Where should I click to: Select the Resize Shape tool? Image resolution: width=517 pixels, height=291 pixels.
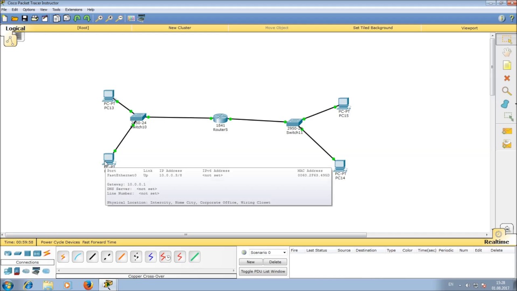click(x=508, y=117)
